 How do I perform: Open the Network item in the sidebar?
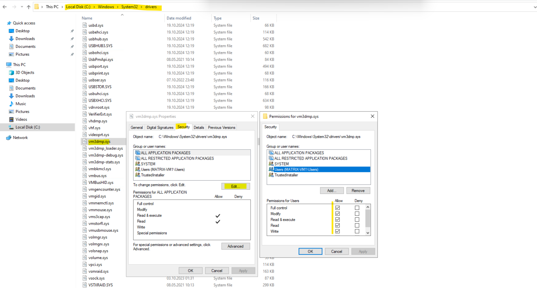[x=19, y=137]
